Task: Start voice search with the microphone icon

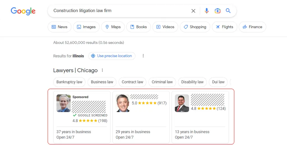Action: click(207, 11)
